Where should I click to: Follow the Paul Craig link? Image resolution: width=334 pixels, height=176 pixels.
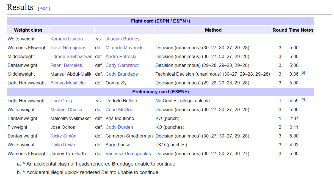(x=61, y=101)
